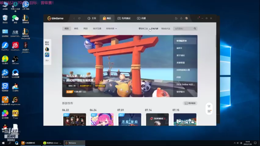Click the user avatar in WeGame header
260x146 pixels.
pyautogui.click(x=186, y=18)
